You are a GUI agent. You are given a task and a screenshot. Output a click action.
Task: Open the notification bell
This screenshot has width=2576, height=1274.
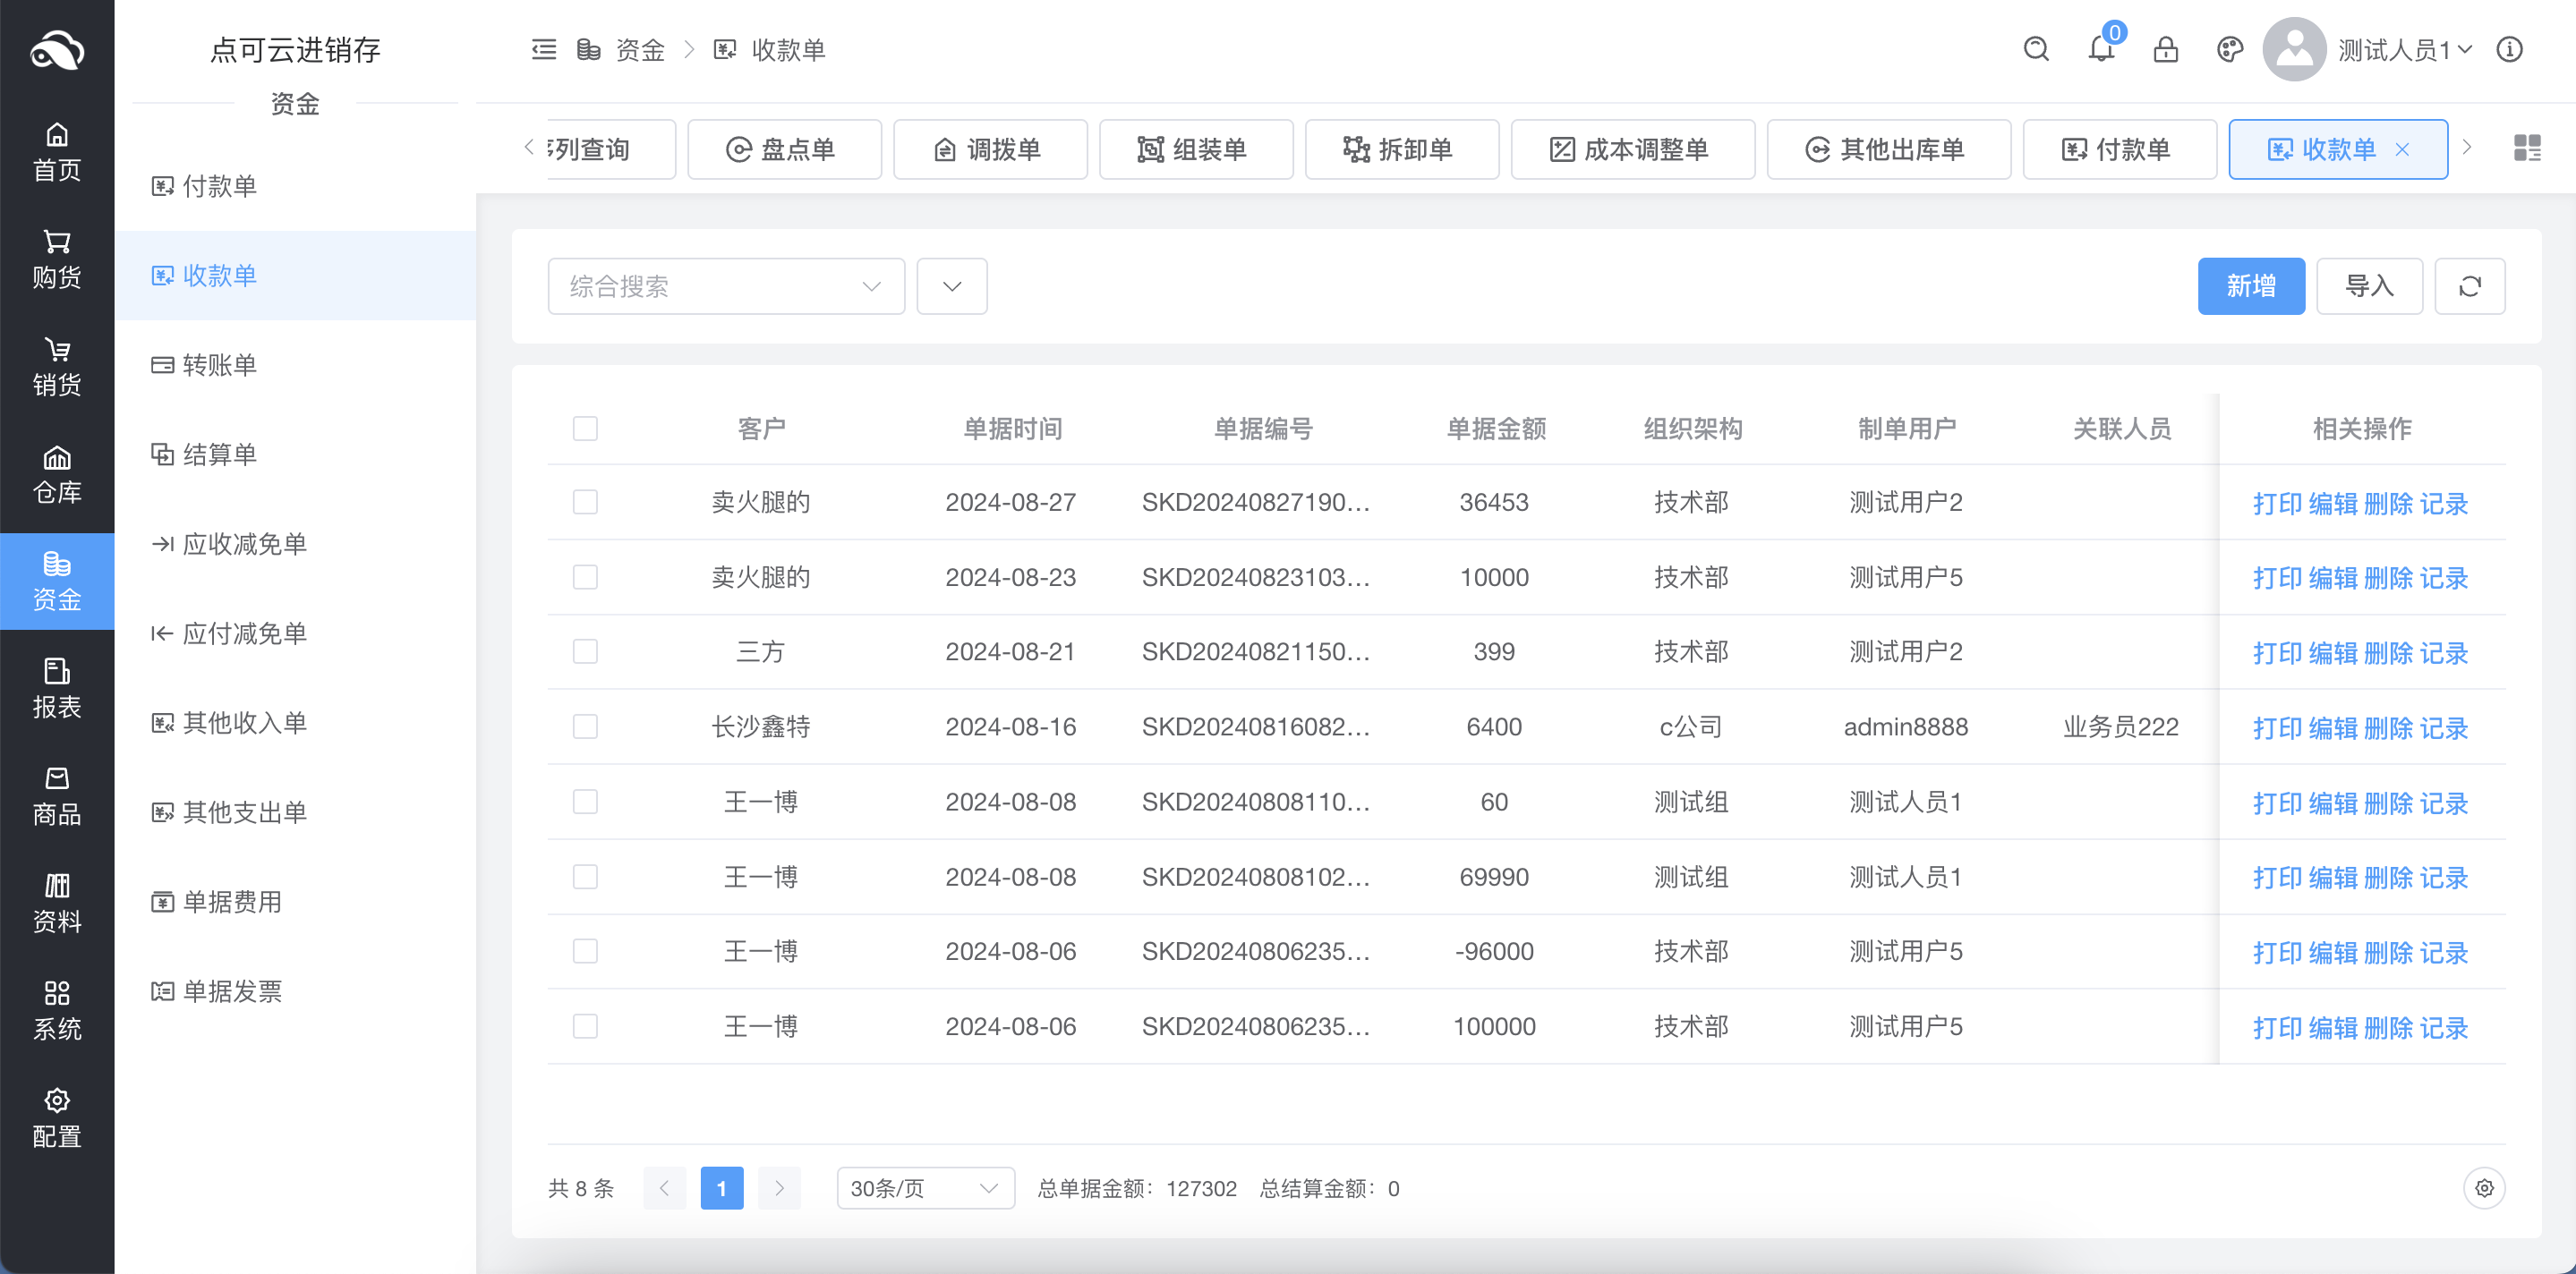point(2099,49)
